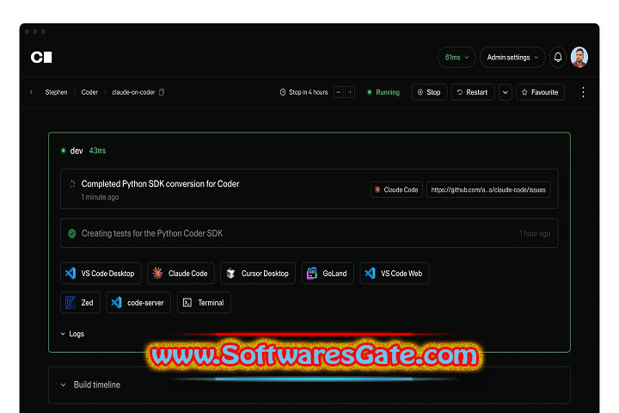Open the restart options chevron
Screen dimensions: 619x413
[505, 92]
